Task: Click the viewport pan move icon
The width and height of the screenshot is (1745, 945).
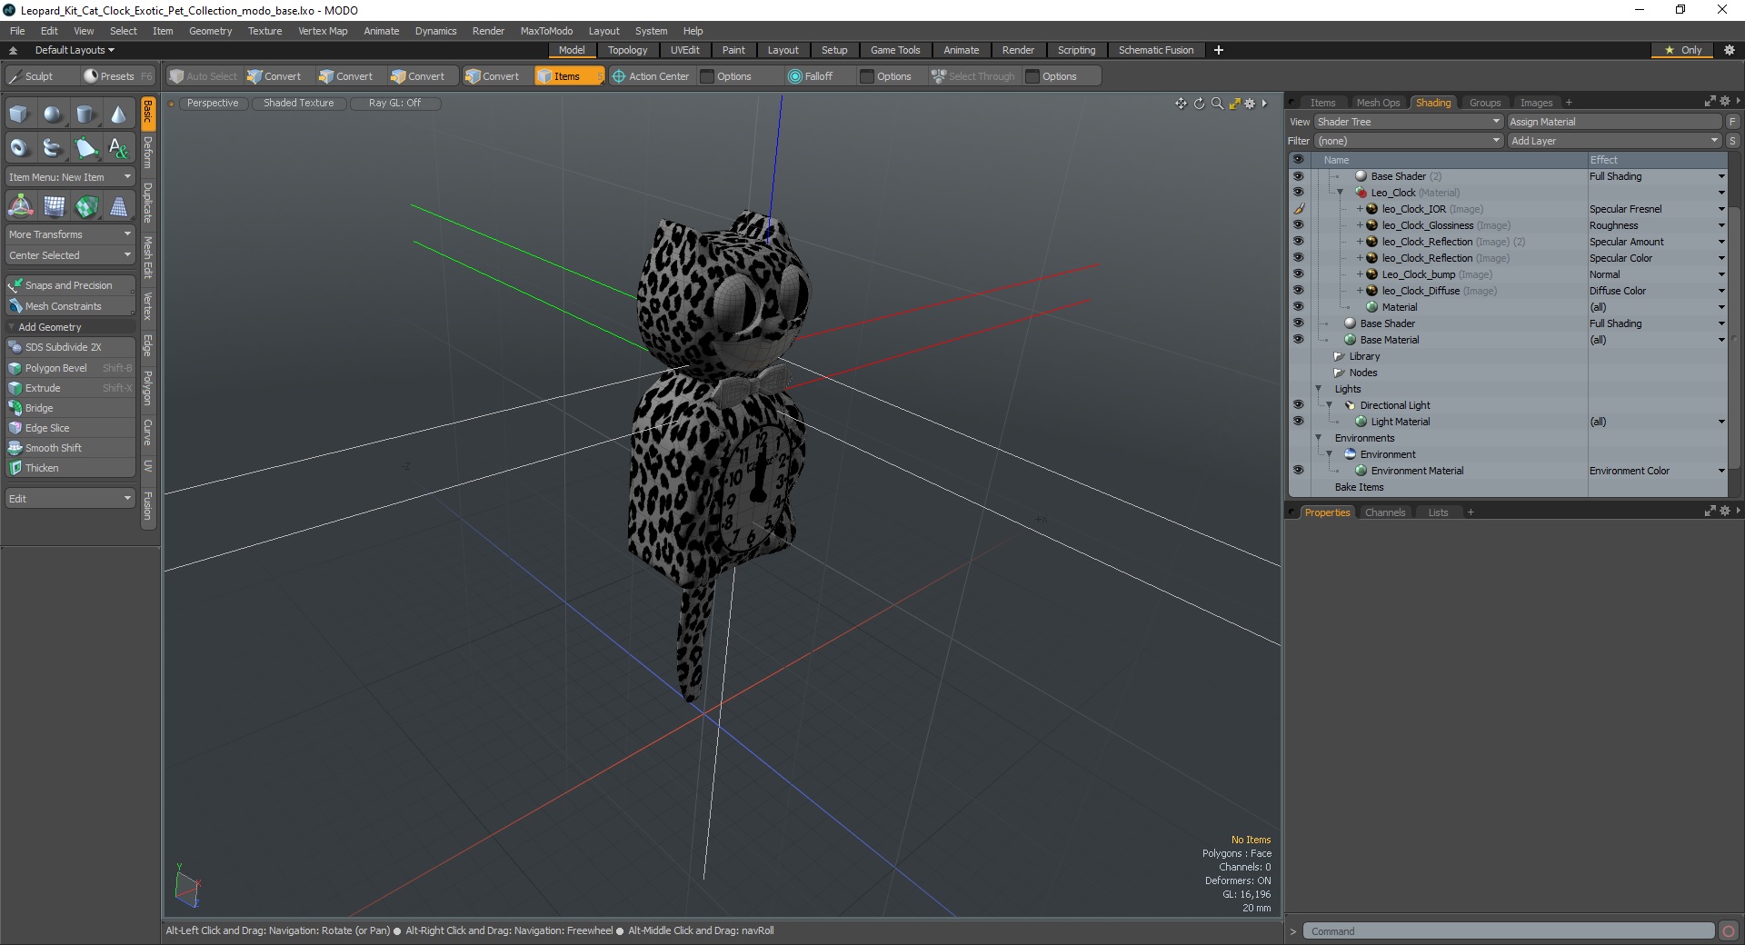Action: 1181,104
